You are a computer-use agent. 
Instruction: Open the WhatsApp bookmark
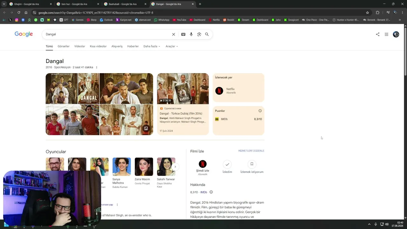coord(162,20)
